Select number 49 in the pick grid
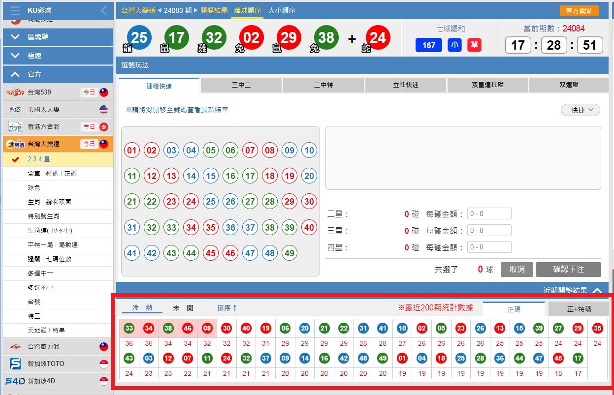The height and width of the screenshot is (395, 614). click(x=290, y=254)
